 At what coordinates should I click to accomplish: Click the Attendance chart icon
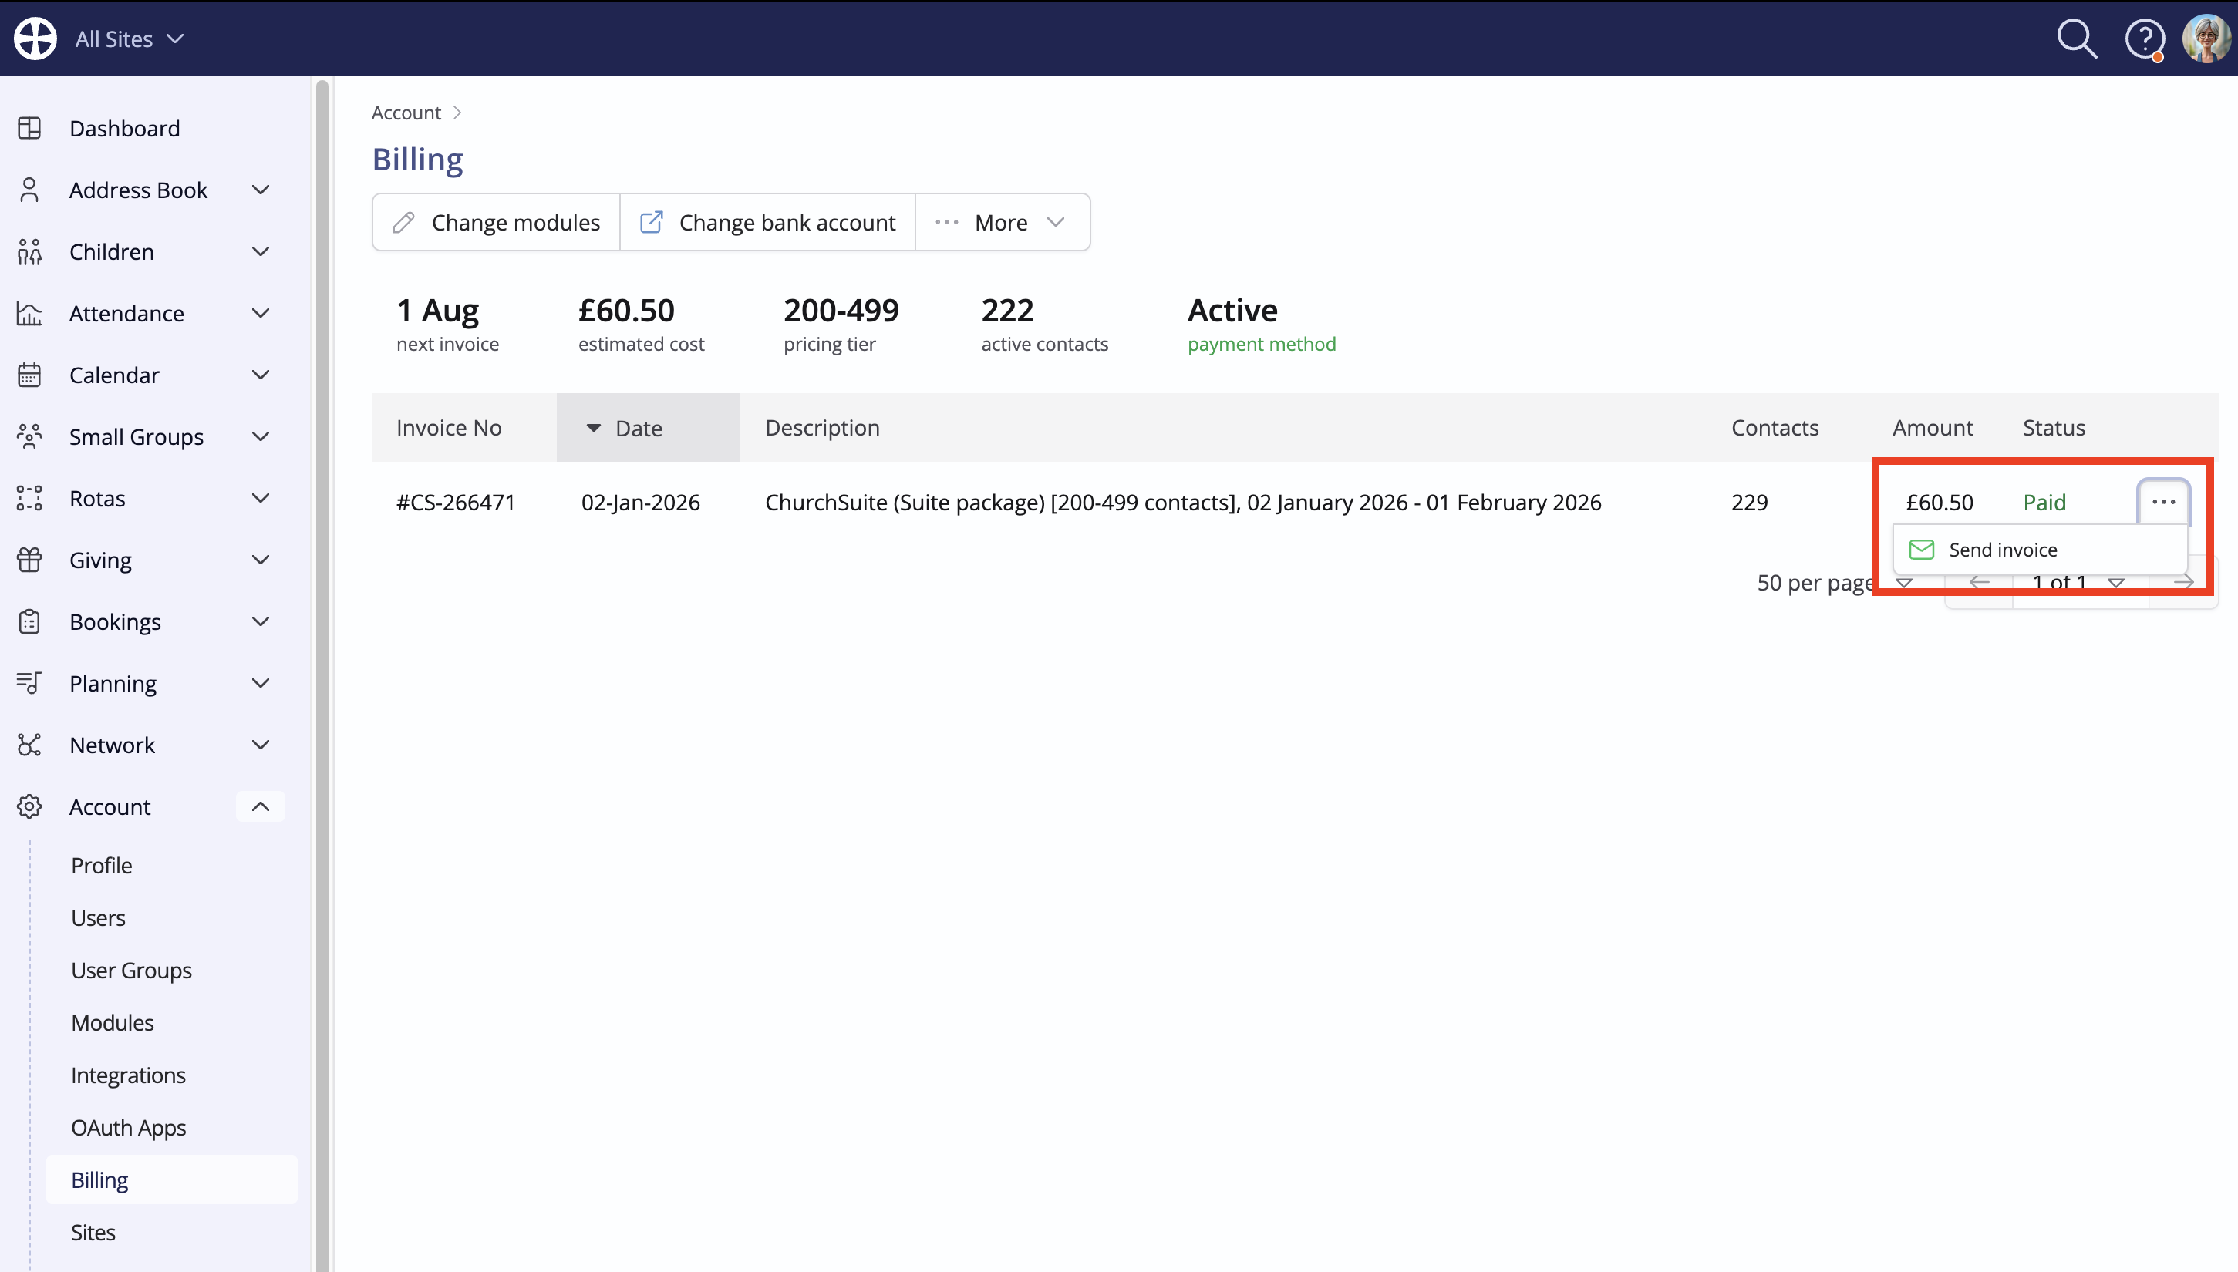[x=30, y=314]
